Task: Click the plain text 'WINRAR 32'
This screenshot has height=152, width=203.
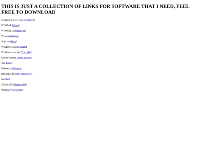Action: (8, 31)
